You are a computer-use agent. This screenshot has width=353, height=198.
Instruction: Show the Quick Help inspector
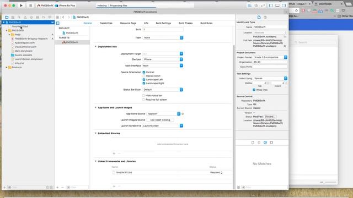(265, 17)
